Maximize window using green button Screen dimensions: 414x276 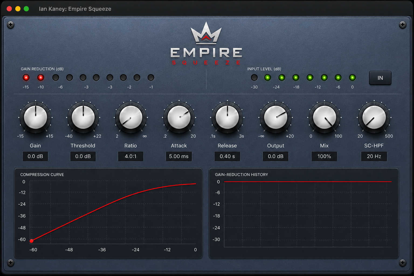click(x=26, y=9)
